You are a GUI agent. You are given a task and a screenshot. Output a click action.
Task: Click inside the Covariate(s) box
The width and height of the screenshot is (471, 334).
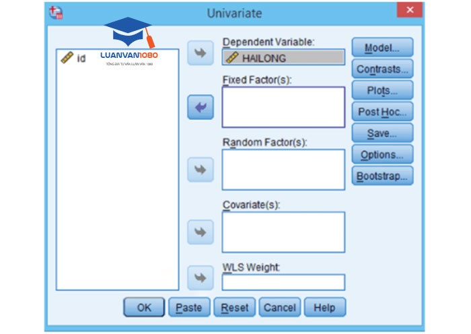(x=283, y=232)
